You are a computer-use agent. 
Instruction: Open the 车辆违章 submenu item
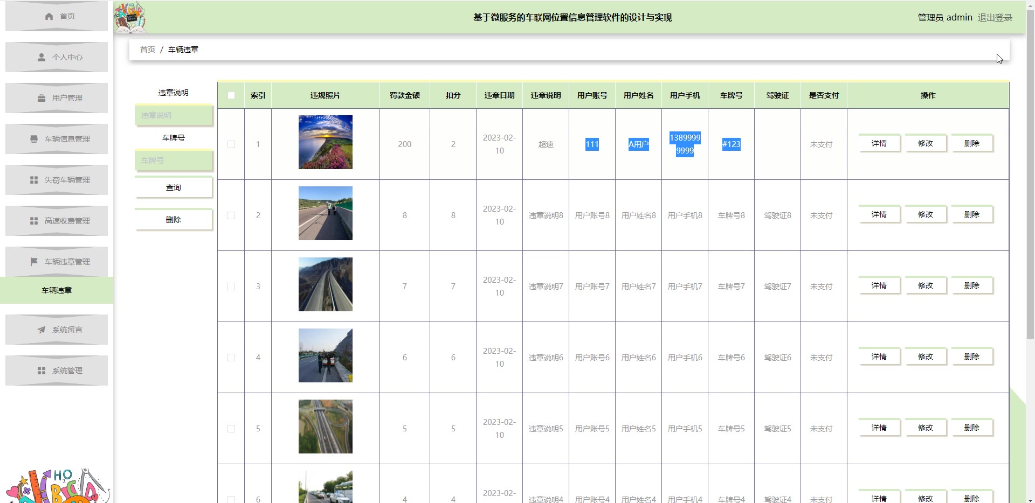57,290
